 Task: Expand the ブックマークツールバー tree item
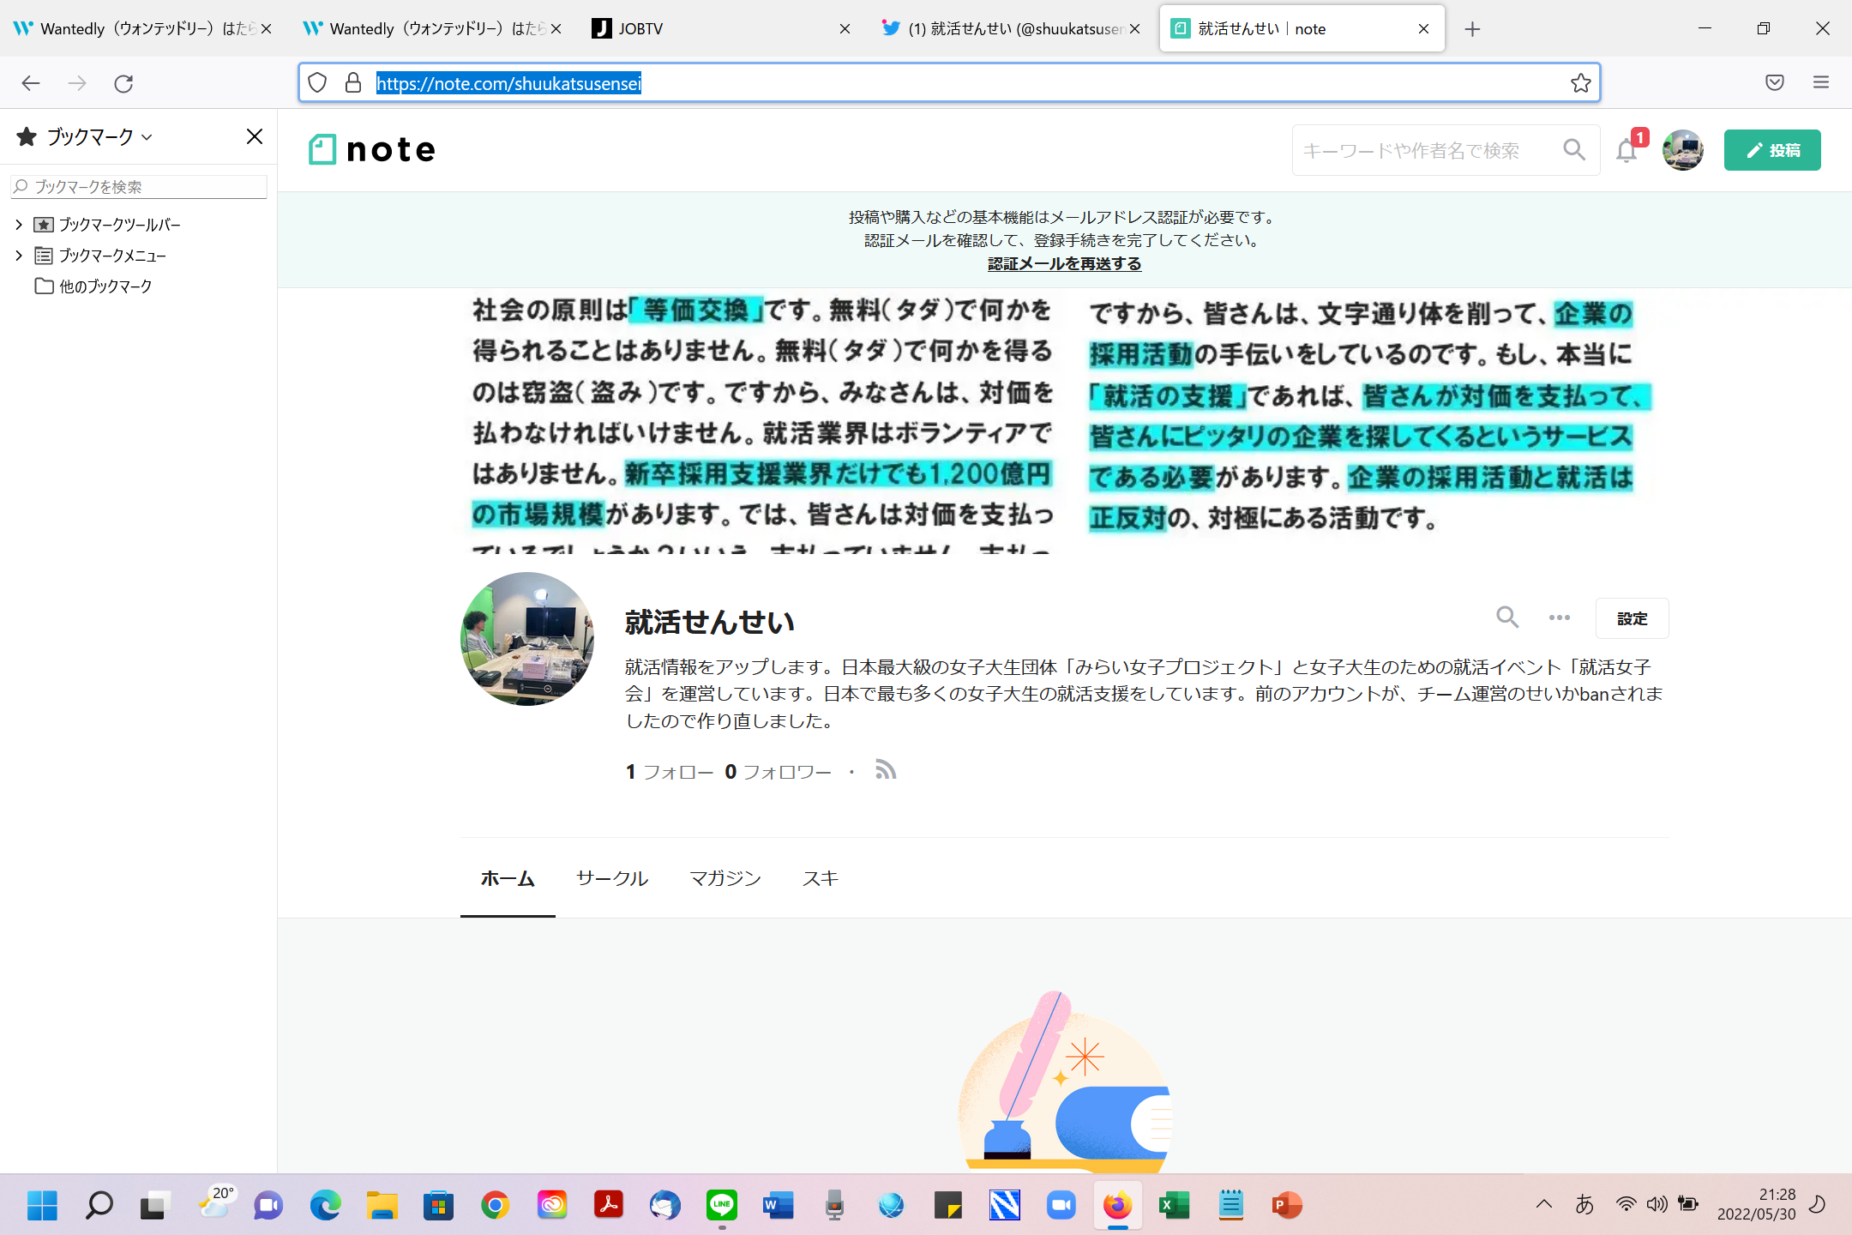(x=19, y=224)
